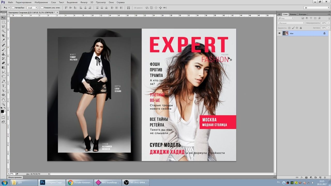Open the Заливка slider arrow
Image resolution: width=331 pixels, height=186 pixels.
(x=328, y=28)
